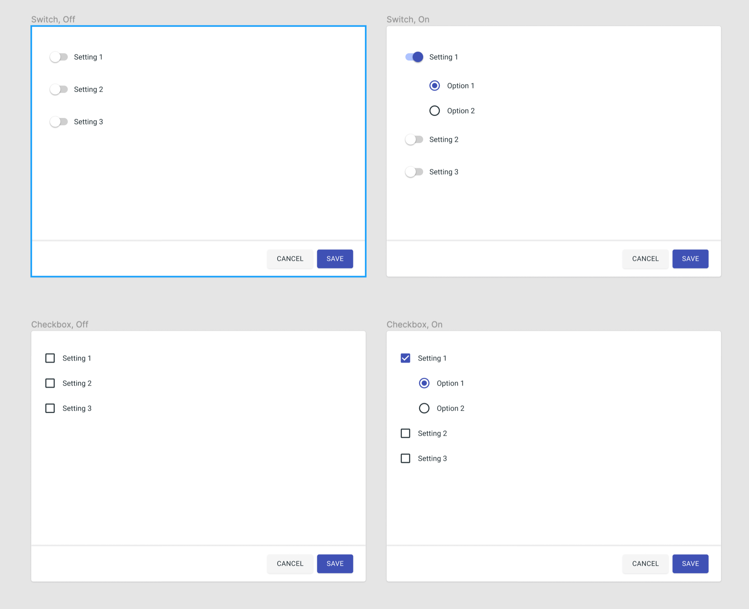Toggle Setting 3 switch in Switch Off panel
Screen dimensions: 749x609
[x=58, y=122]
